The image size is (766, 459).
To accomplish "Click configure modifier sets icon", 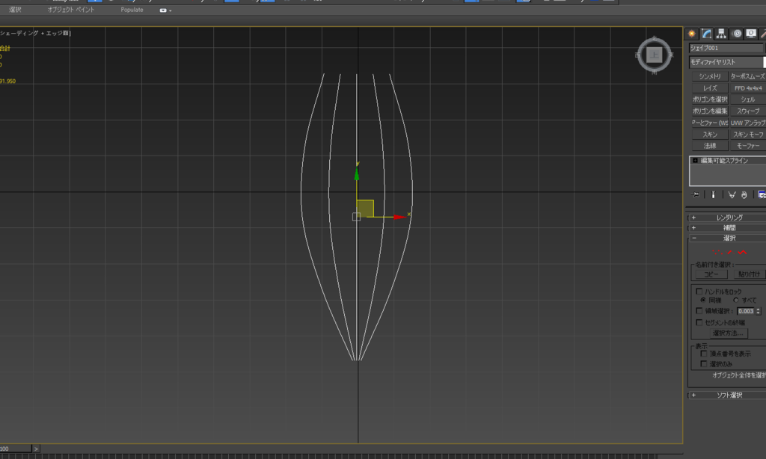I will (x=762, y=195).
